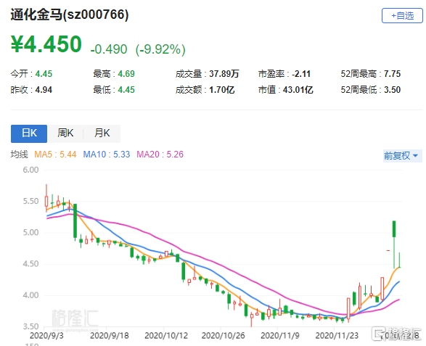Click 今开 value 4.45
Screen dimensions: 426x346
(44, 74)
